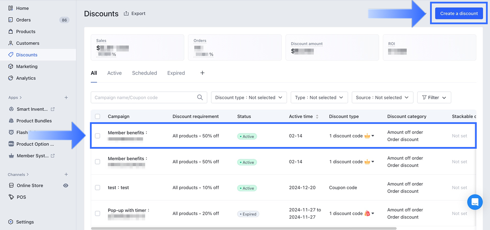The height and width of the screenshot is (230, 490).
Task: Open the Discount type filter dropdown
Action: click(249, 97)
